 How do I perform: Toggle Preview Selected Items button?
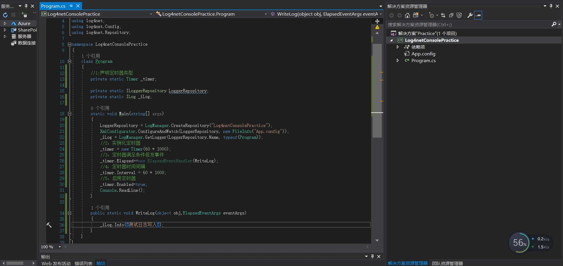[x=478, y=15]
